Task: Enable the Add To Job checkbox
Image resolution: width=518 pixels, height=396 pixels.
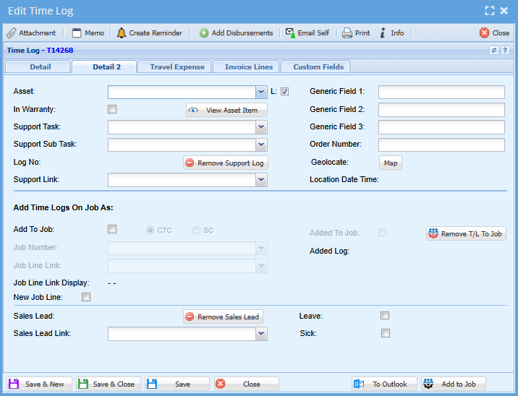Action: point(112,230)
